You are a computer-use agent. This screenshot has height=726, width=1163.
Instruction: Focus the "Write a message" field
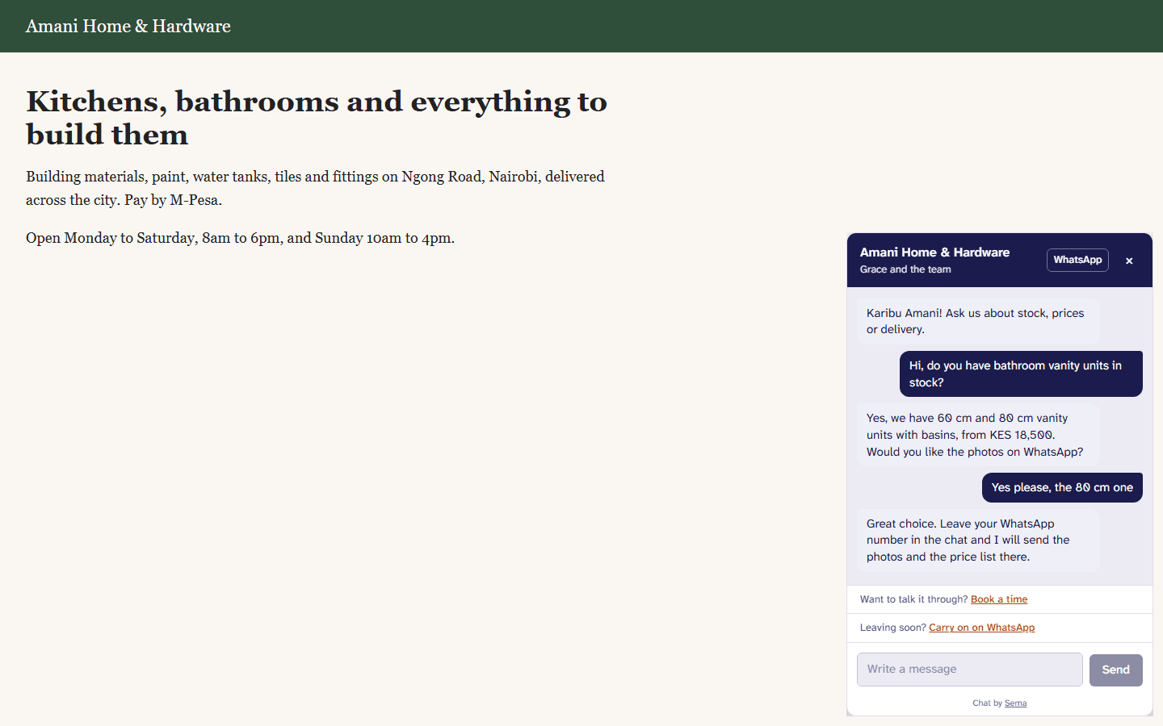click(969, 670)
